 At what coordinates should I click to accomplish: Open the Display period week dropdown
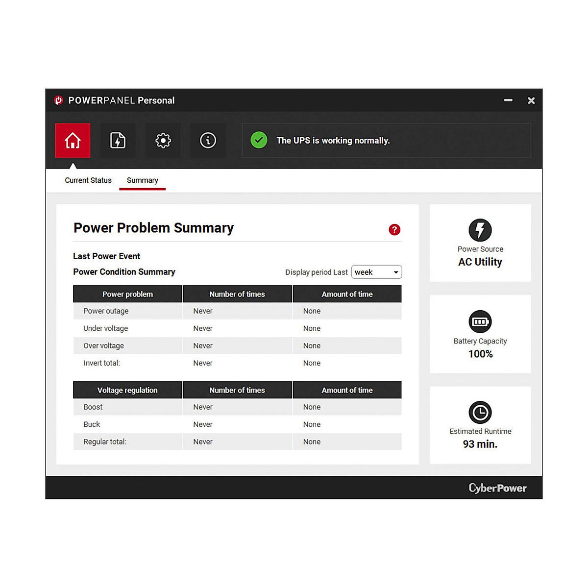[376, 272]
